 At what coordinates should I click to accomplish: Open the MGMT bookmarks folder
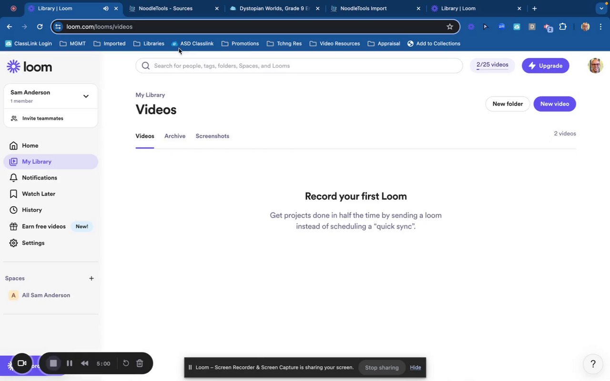pyautogui.click(x=73, y=43)
